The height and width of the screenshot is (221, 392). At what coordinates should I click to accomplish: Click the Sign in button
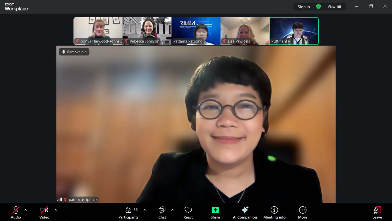pyautogui.click(x=303, y=7)
